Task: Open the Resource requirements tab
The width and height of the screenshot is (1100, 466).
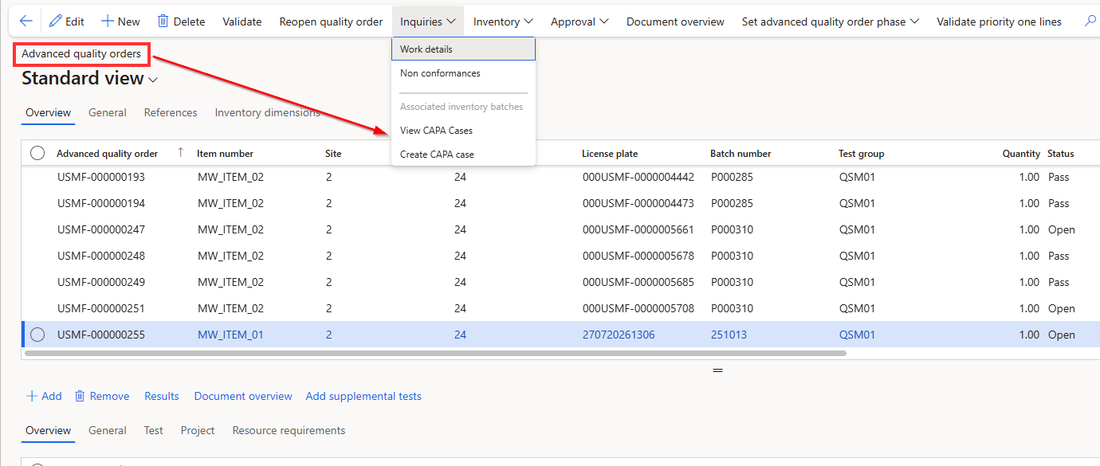Action: [x=289, y=430]
